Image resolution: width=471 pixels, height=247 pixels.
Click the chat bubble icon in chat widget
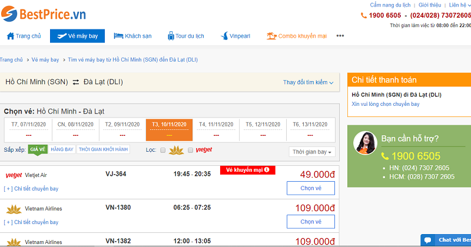pos(428,240)
